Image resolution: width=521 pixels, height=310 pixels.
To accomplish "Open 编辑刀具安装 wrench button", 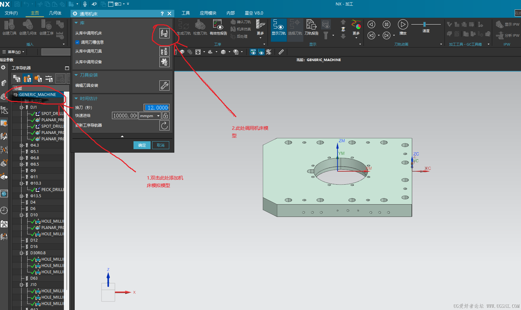I will 164,85.
